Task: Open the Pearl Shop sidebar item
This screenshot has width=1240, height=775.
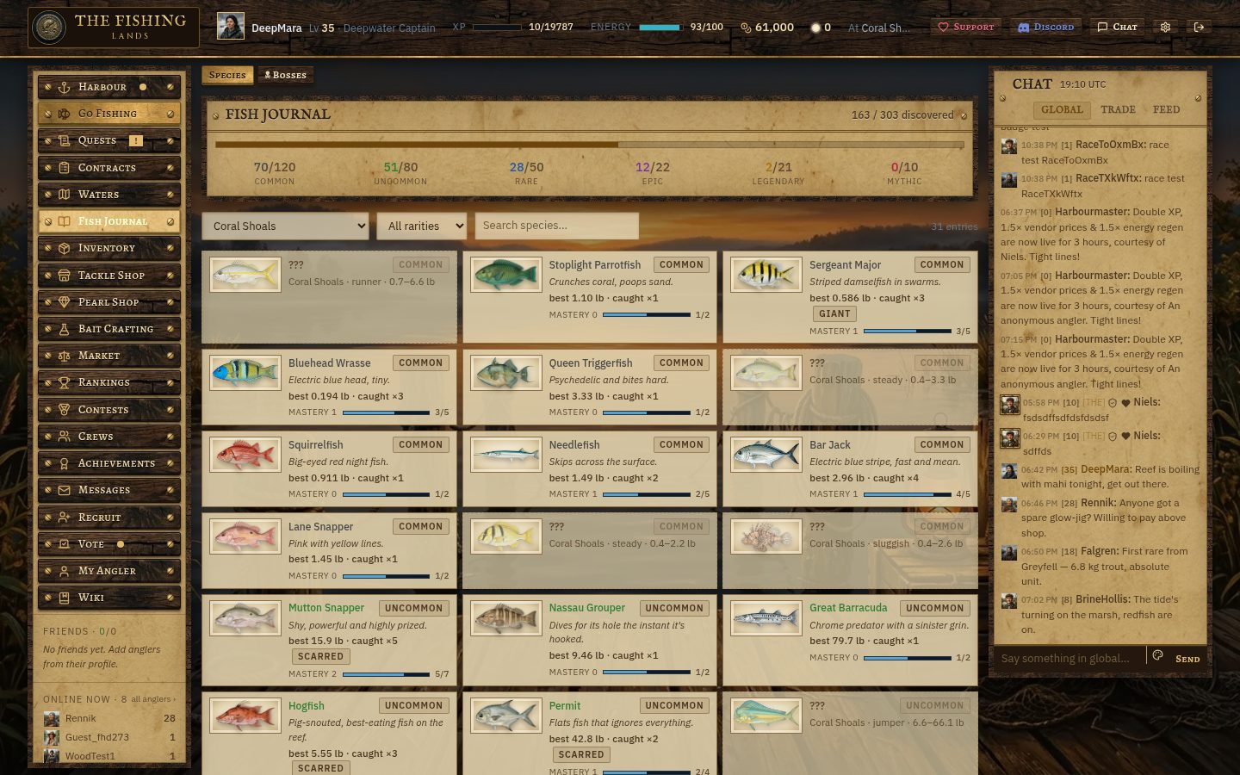Action: coord(109,302)
